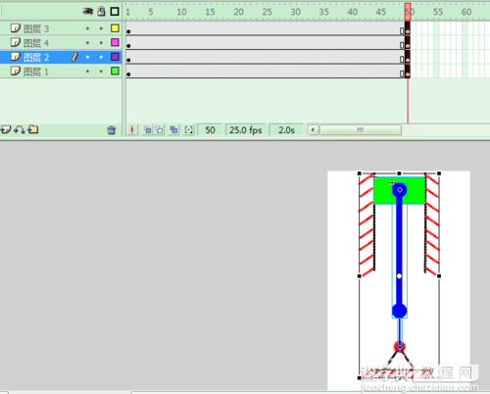Open Modify Onion Markers menu

[x=188, y=130]
